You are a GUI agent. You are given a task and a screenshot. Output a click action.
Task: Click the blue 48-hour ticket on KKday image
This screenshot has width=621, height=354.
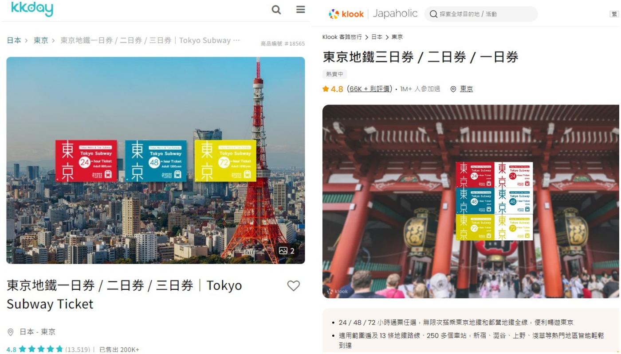[156, 161]
